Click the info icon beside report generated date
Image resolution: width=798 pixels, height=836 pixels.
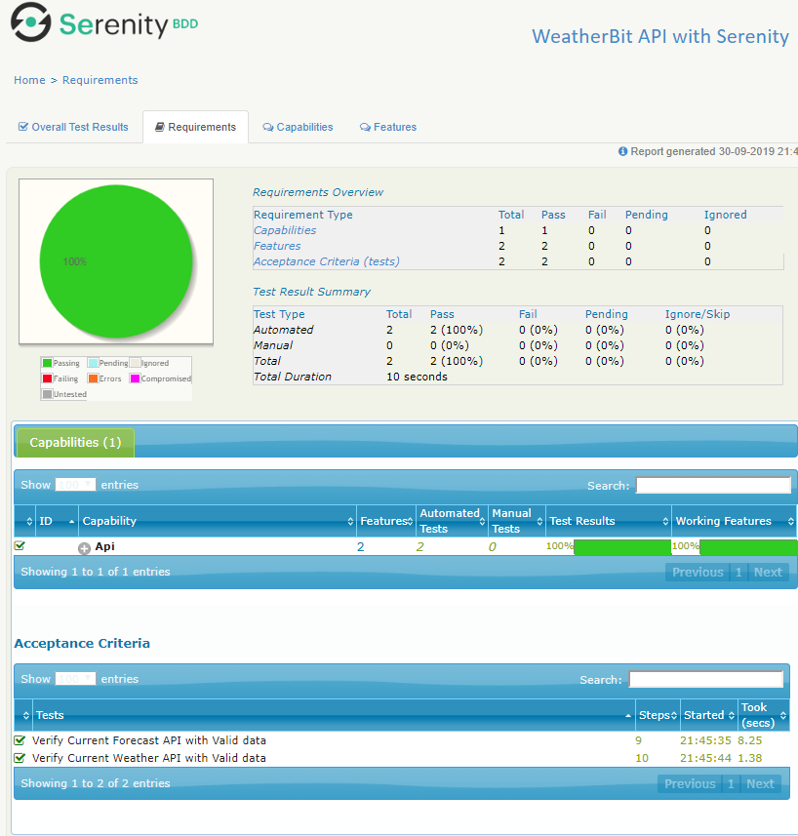point(624,151)
